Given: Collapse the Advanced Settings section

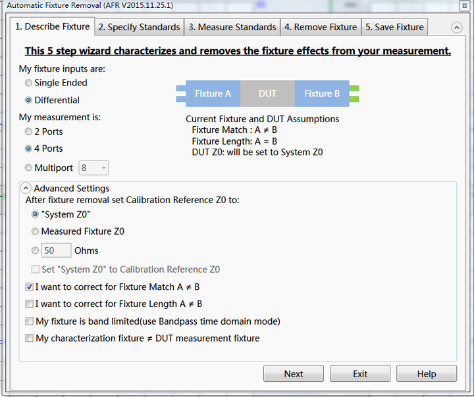Looking at the screenshot, I should click(x=27, y=189).
